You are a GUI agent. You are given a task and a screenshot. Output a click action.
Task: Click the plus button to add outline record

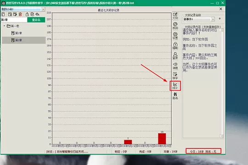[220, 19]
